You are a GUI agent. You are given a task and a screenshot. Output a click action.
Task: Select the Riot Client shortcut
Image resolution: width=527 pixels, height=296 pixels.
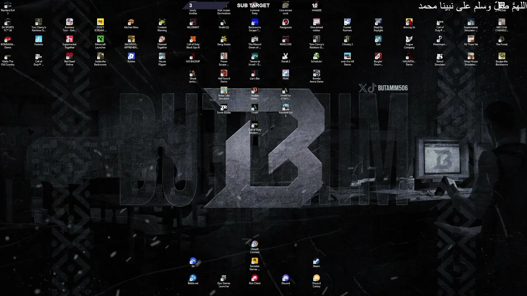click(x=255, y=280)
